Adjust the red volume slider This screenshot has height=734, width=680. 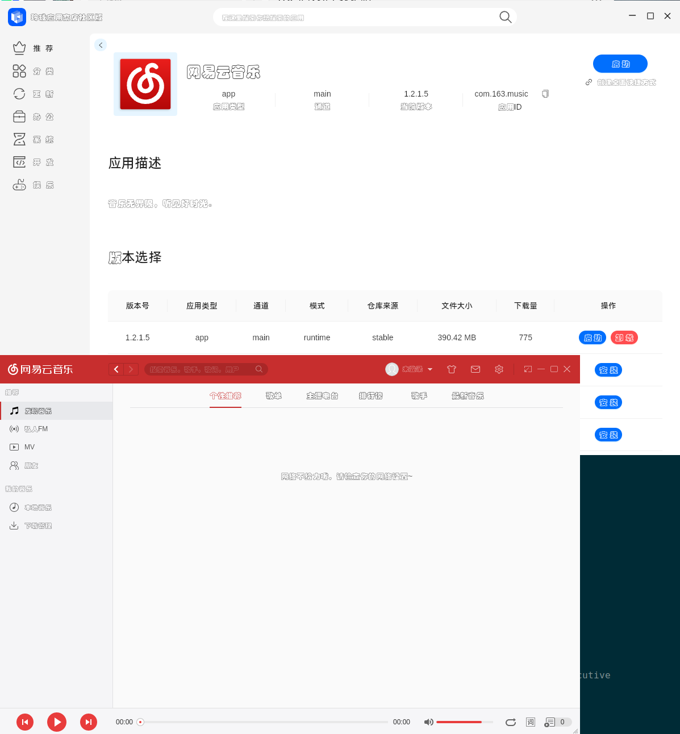465,722
